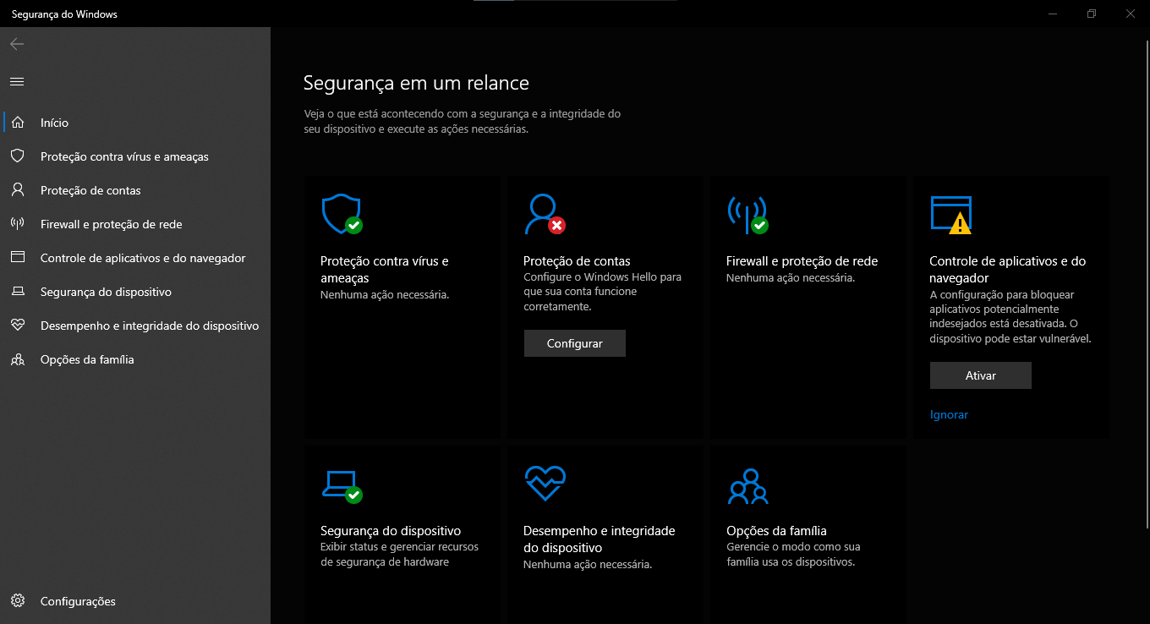Open the account protection person tile icon
This screenshot has height=624, width=1150.
545,214
